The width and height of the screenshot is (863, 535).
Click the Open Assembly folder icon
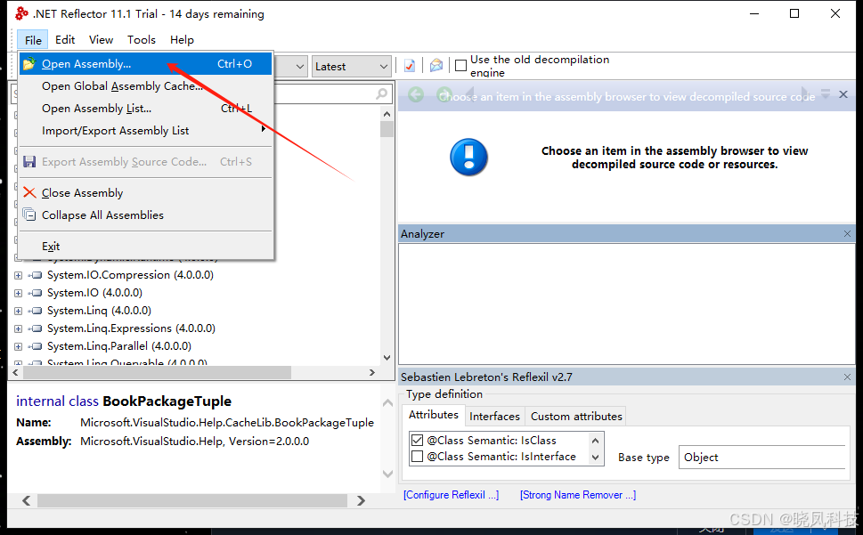point(29,64)
